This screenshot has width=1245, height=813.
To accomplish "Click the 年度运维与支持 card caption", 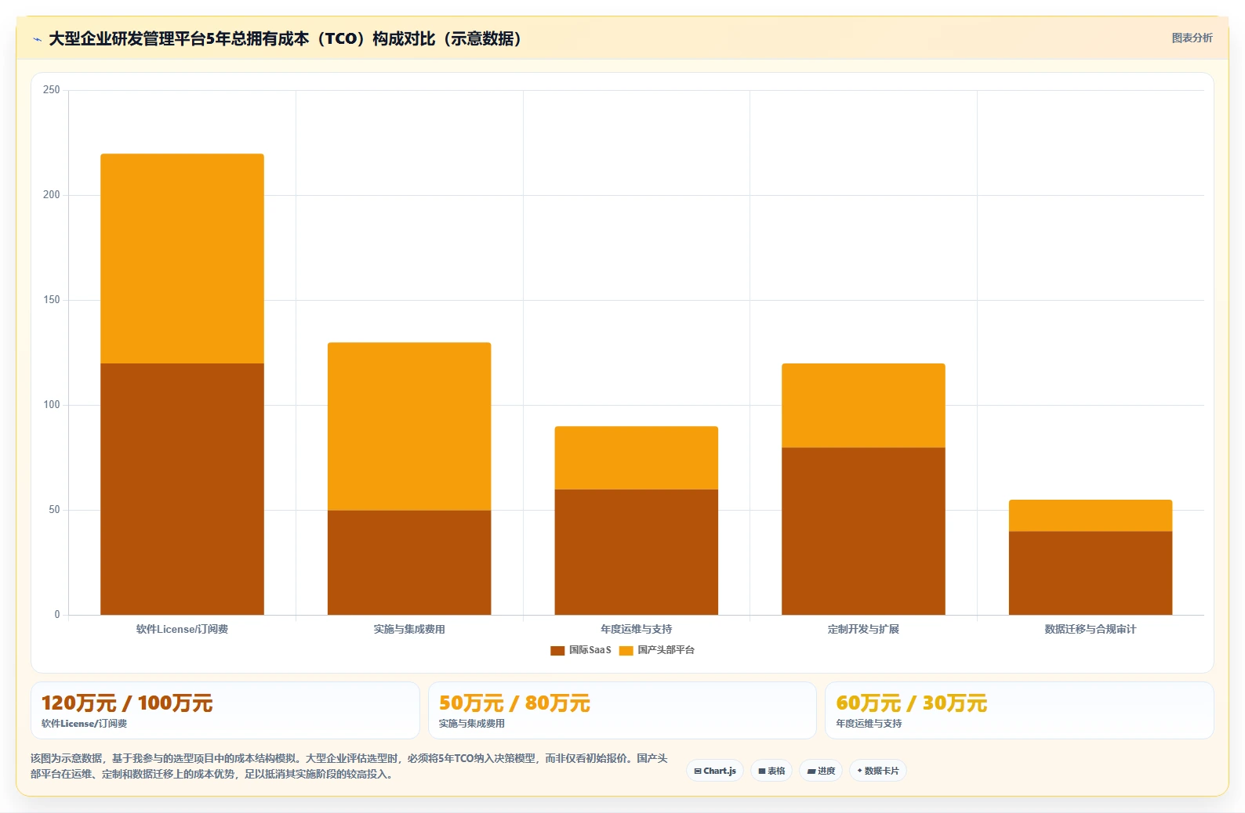I will (x=869, y=724).
